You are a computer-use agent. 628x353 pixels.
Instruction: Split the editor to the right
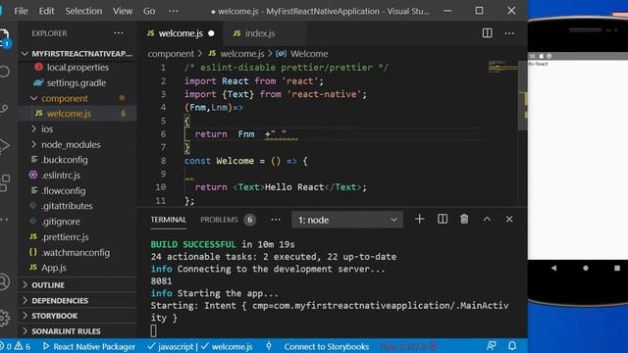[x=487, y=33]
